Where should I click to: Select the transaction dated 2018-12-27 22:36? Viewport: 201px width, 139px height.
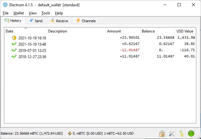click(x=100, y=57)
